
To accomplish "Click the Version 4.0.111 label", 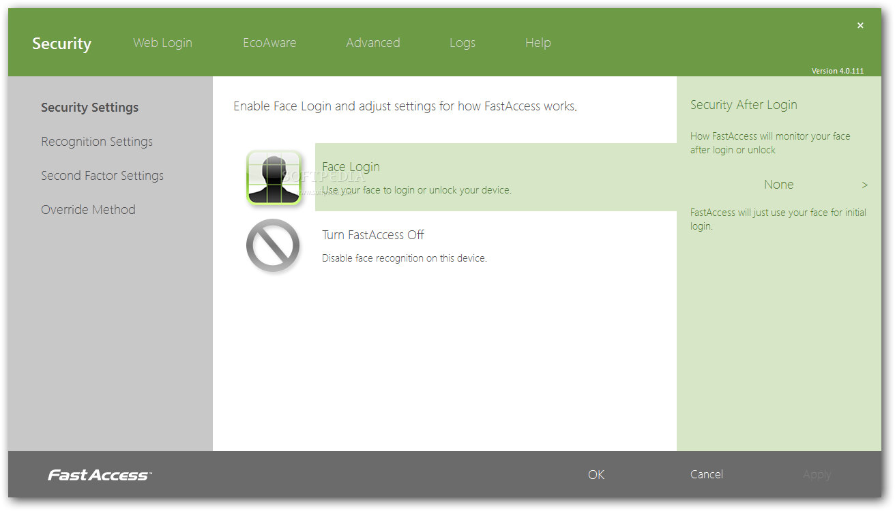I will click(838, 71).
